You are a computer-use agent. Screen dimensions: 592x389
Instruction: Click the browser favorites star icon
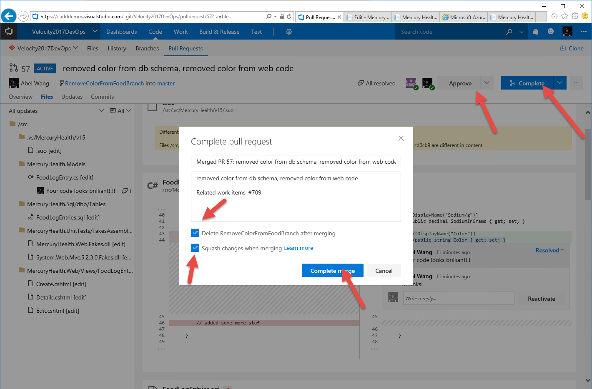564,16
